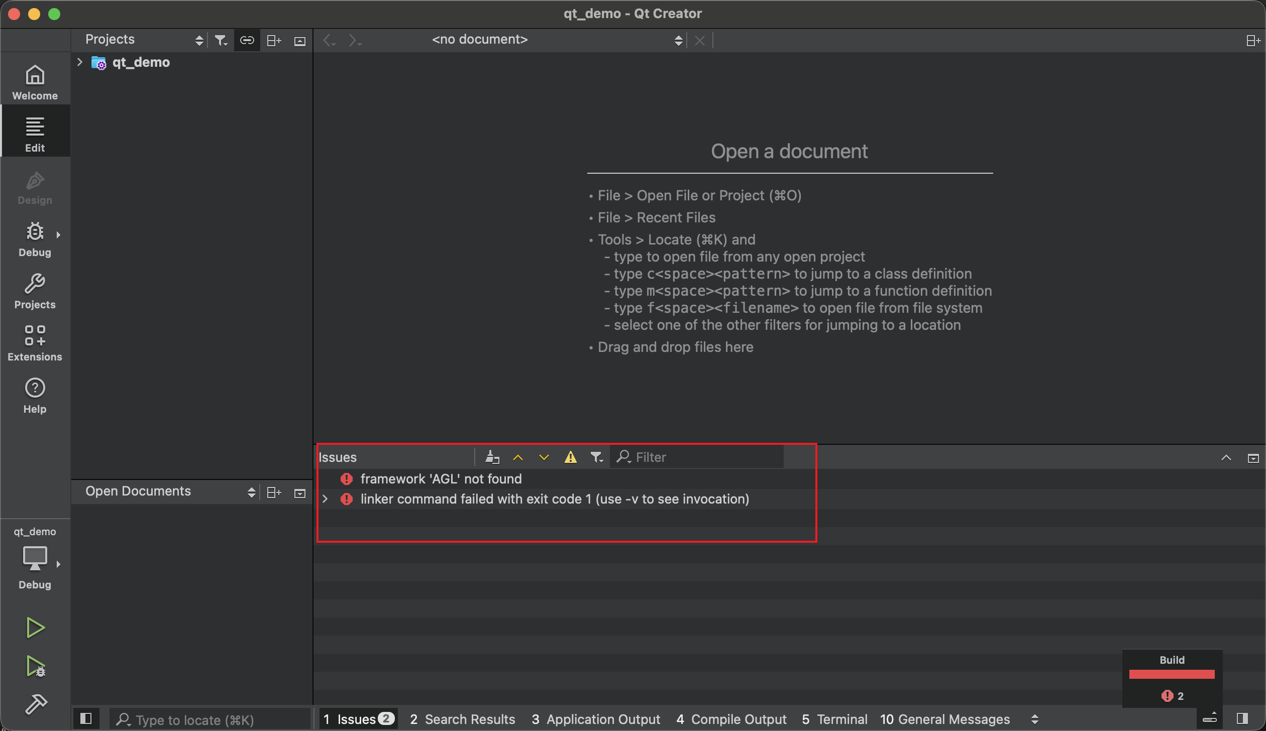Image resolution: width=1266 pixels, height=731 pixels.
Task: Expand the qt_demo project tree
Action: click(79, 62)
